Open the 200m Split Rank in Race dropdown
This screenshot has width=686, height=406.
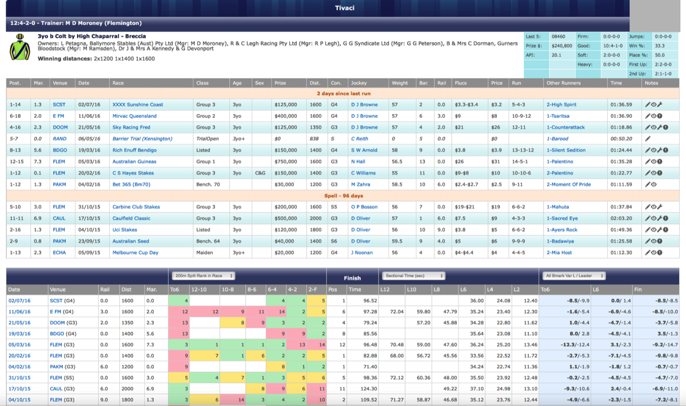coord(203,276)
